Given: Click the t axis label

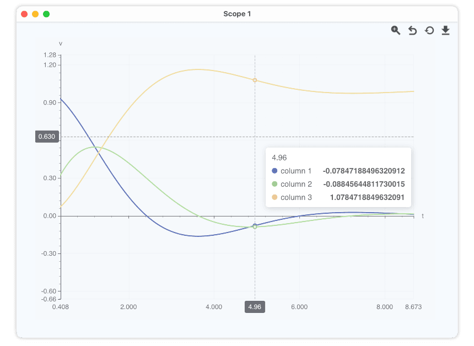Looking at the screenshot, I should pos(422,217).
